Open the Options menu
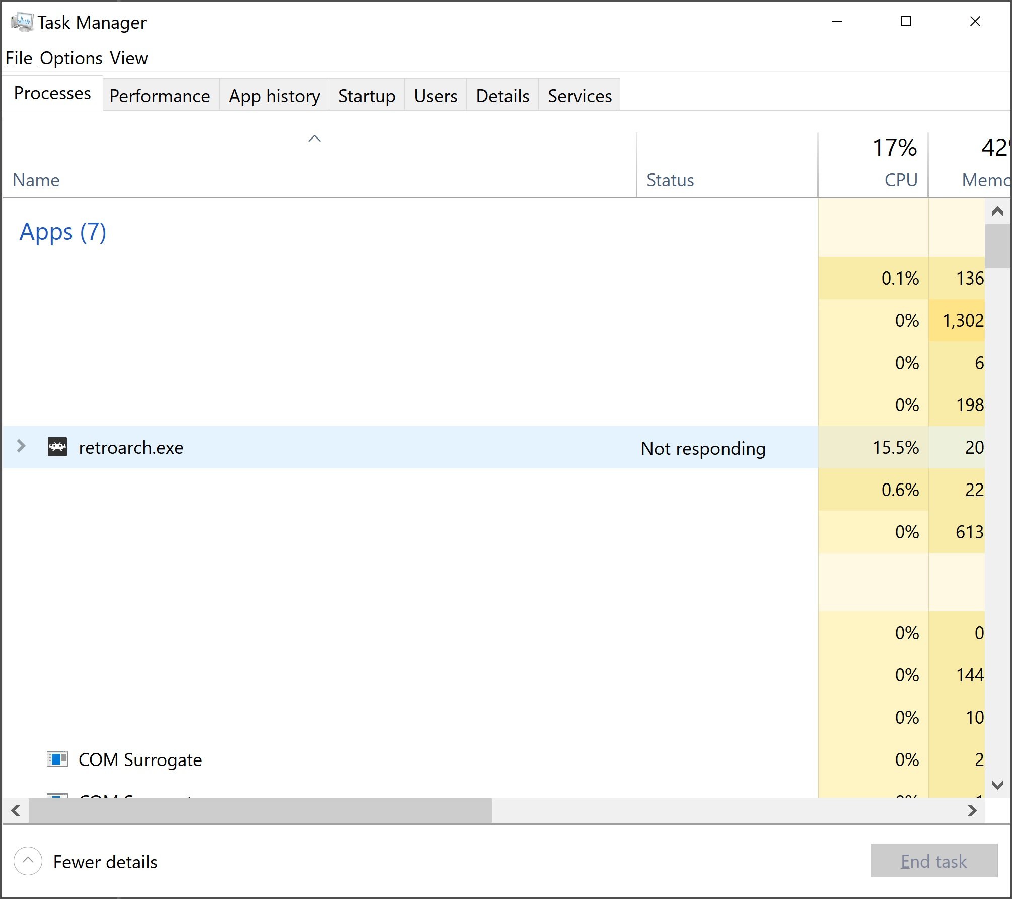1012x899 pixels. 71,58
